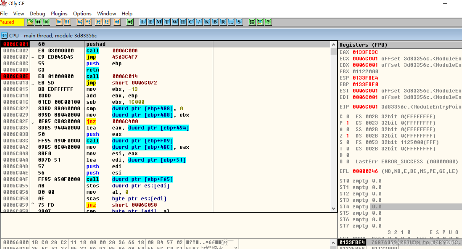Open Handles window with H button
This screenshot has height=249, width=462.
click(183, 22)
